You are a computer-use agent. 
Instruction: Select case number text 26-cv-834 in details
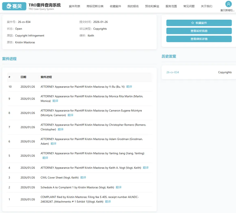(x=24, y=22)
